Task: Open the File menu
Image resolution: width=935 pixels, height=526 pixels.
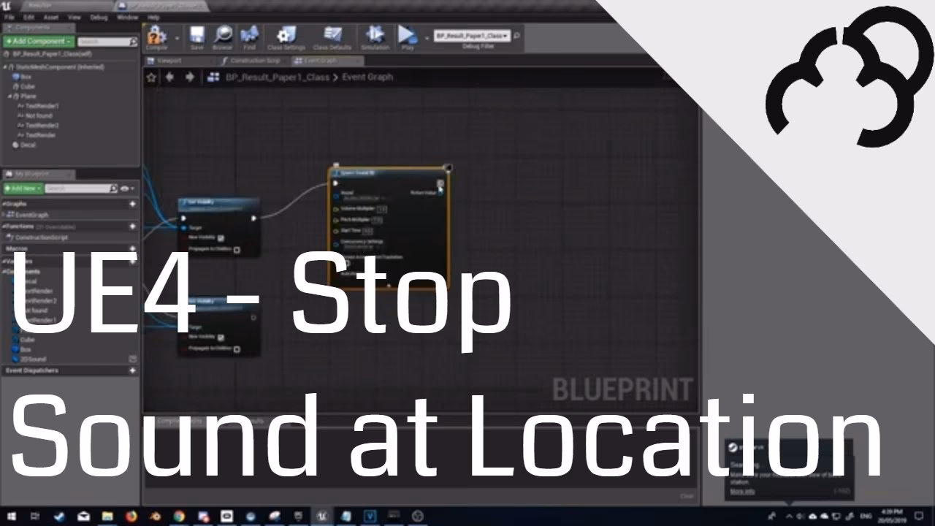Action: coord(9,17)
